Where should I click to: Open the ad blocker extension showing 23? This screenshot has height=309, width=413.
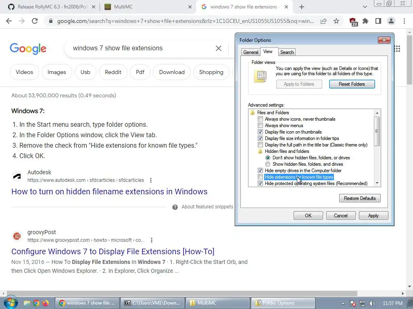353,22
